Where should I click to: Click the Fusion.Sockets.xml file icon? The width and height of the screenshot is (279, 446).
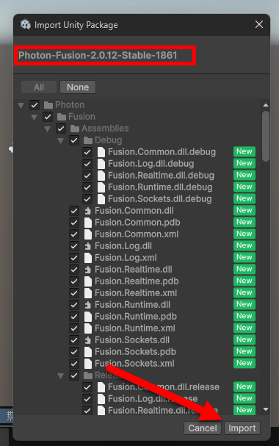point(88,364)
